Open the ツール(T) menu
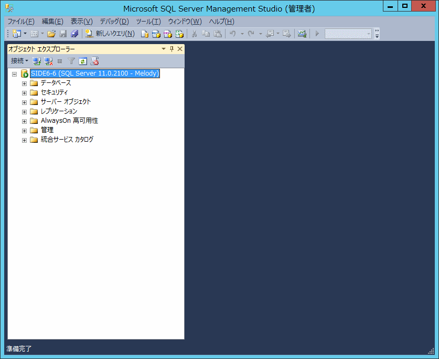This screenshot has height=359, width=439. [148, 22]
